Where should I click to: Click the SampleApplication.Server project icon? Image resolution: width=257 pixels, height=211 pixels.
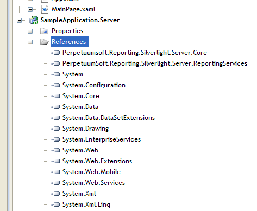click(x=34, y=20)
